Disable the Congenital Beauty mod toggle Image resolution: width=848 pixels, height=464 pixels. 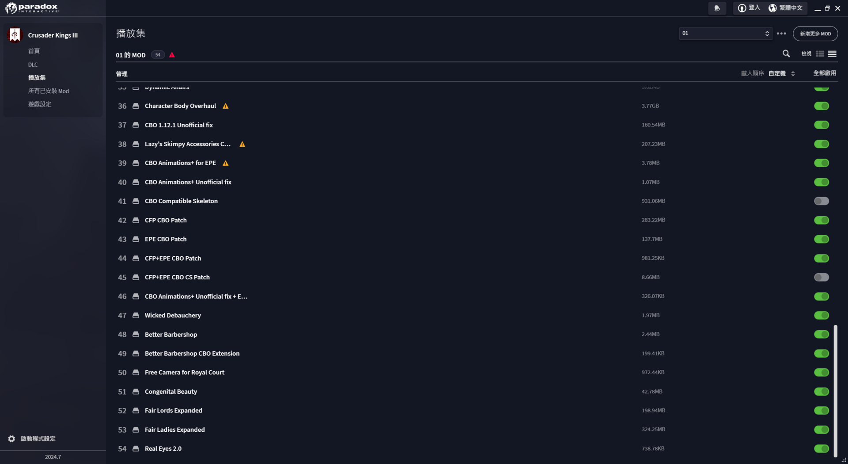click(x=821, y=392)
